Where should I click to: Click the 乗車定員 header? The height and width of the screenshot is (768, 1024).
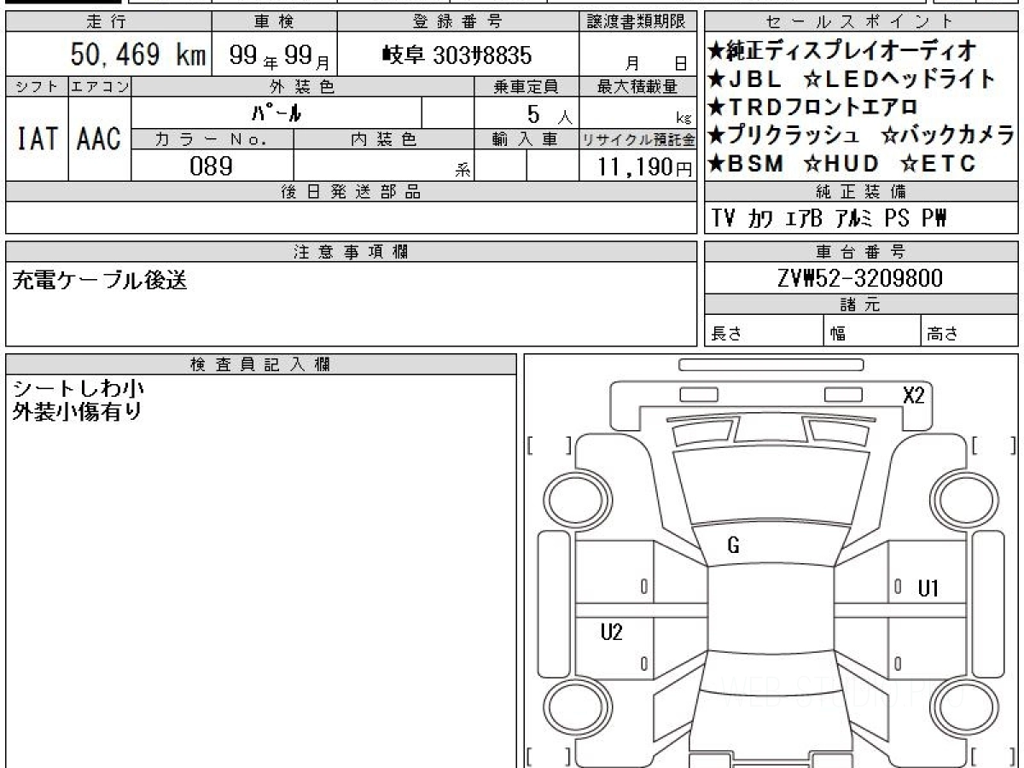(x=526, y=86)
